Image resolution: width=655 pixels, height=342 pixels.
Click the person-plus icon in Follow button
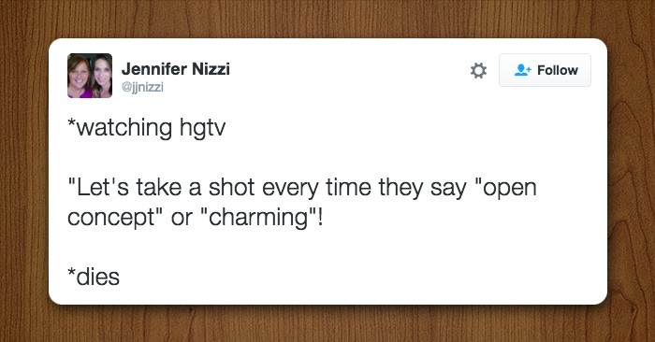click(x=522, y=70)
